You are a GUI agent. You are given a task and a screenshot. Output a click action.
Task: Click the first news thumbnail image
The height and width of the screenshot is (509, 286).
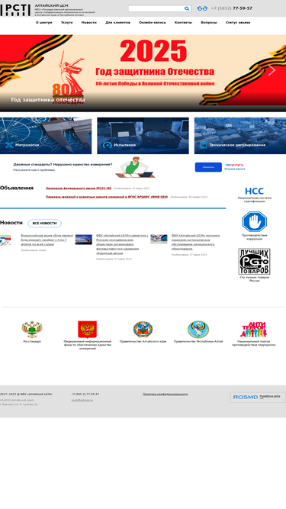[5, 240]
